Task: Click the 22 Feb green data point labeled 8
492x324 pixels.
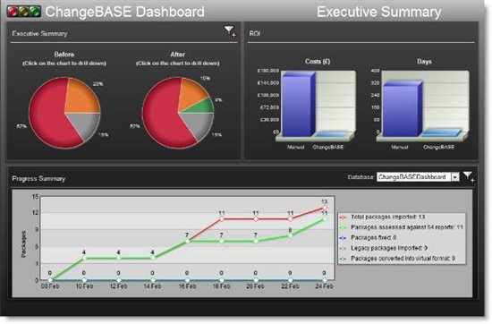Action: pos(290,235)
